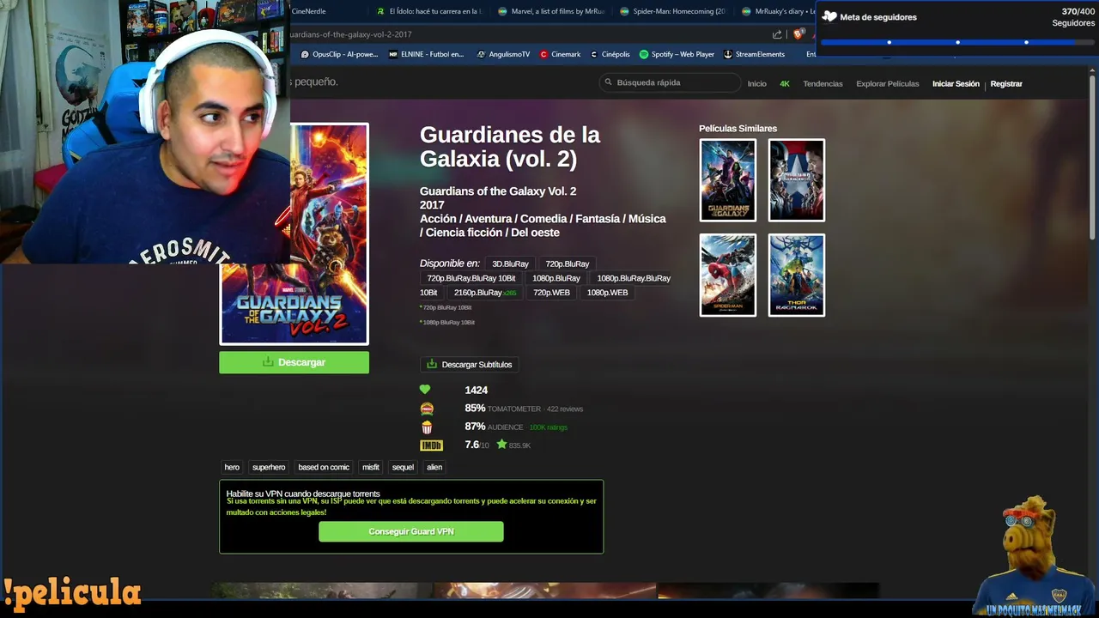Screen dimensions: 1099x618
Task: Switch to the El Ídolo browser tab
Action: [429, 11]
